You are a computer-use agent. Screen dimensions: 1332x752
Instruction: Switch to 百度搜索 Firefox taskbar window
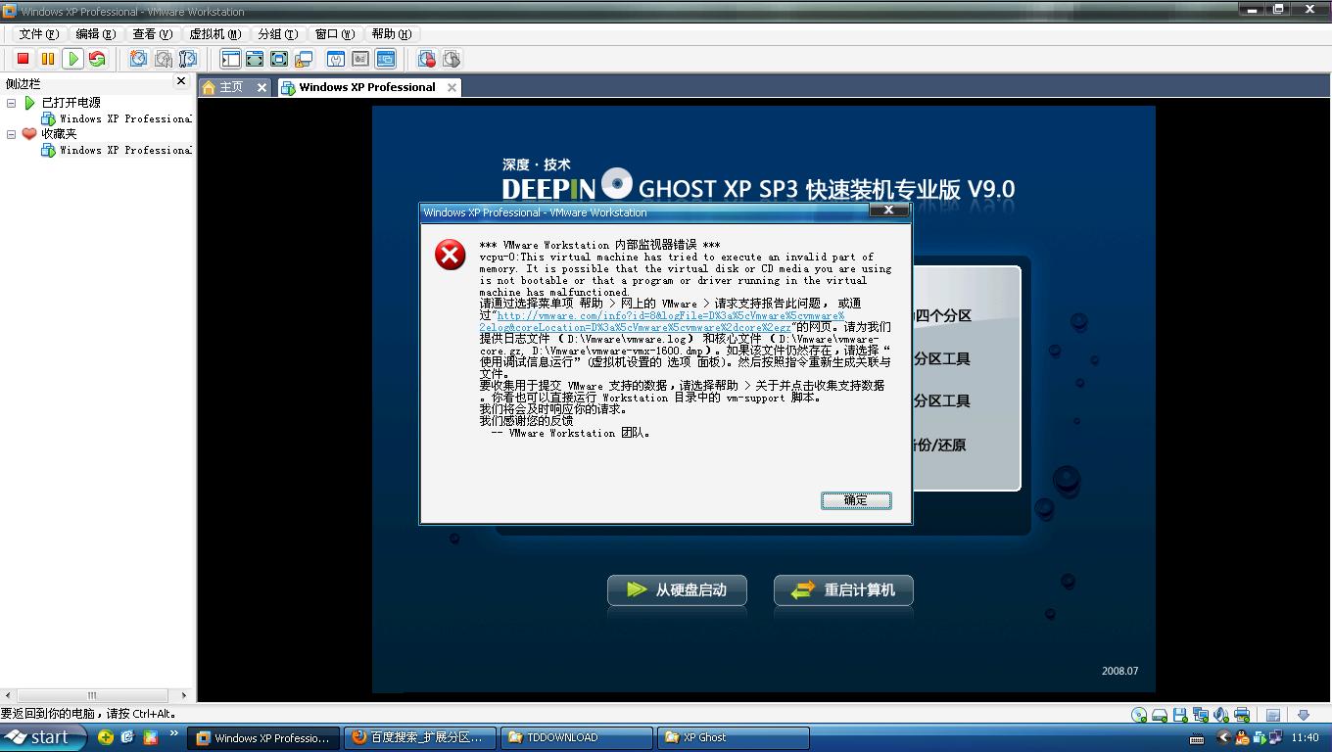point(418,737)
